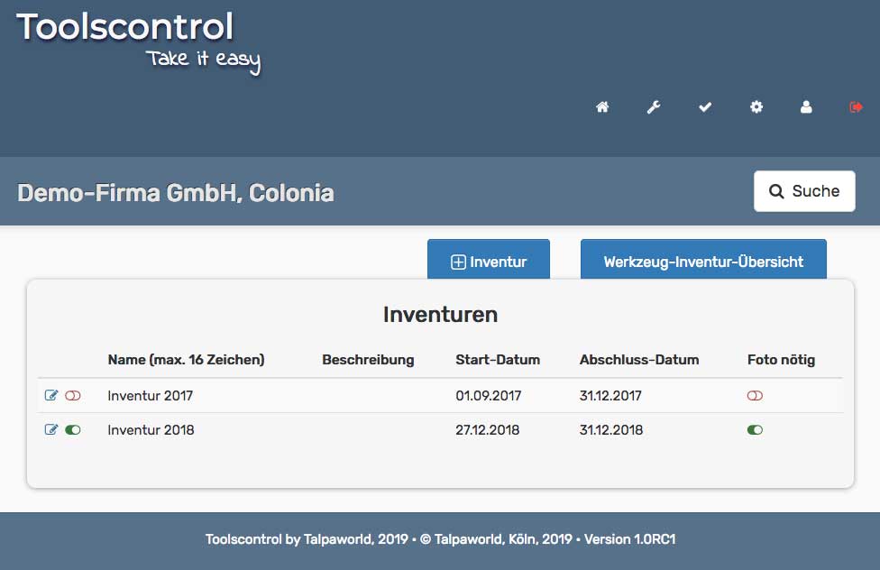The height and width of the screenshot is (570, 880).
Task: Click the Take it easy tagline
Action: (x=204, y=60)
